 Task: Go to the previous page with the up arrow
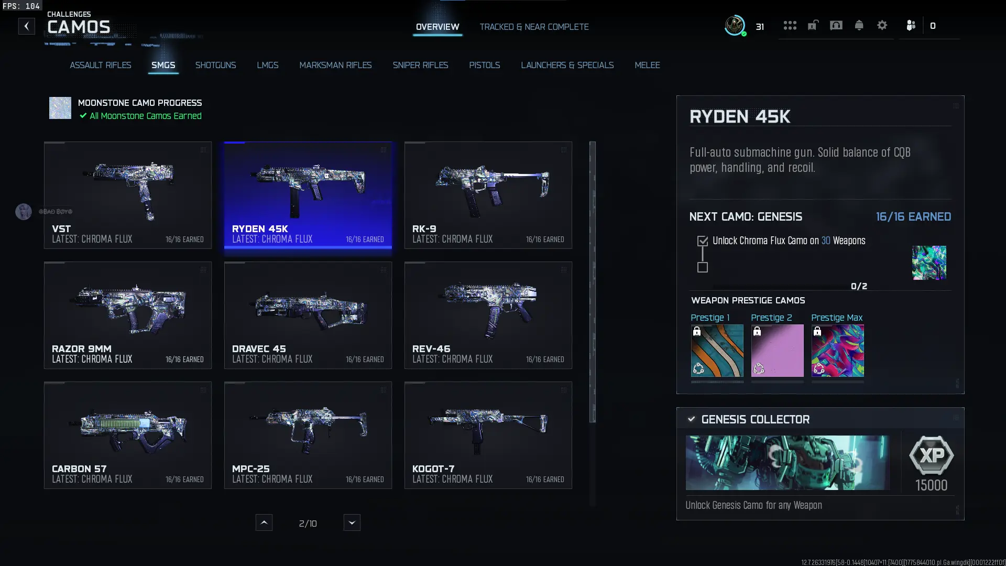coord(264,523)
